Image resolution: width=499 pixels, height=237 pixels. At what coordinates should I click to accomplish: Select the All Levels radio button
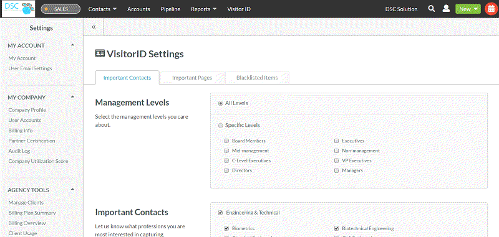[220, 103]
